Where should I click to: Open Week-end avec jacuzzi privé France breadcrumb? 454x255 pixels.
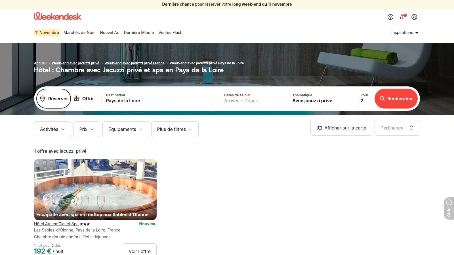(134, 63)
